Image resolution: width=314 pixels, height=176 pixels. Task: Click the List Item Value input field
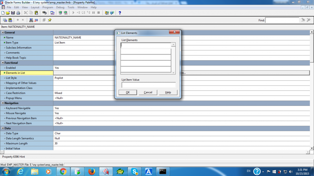coord(149,85)
